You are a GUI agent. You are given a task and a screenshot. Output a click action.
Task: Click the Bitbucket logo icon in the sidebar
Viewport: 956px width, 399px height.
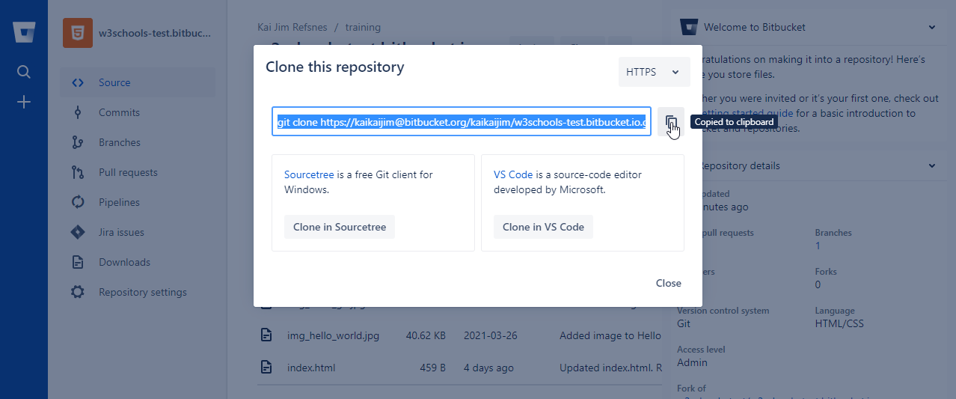24,33
